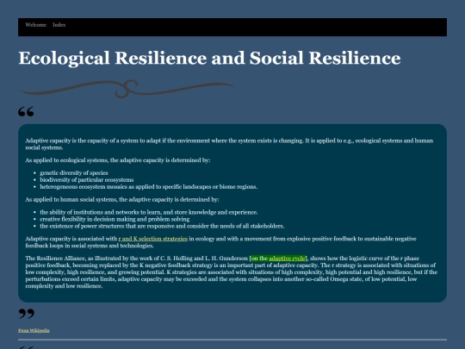Click the line 'As applied to ecological systems'
465x349 pixels.
click(118, 160)
